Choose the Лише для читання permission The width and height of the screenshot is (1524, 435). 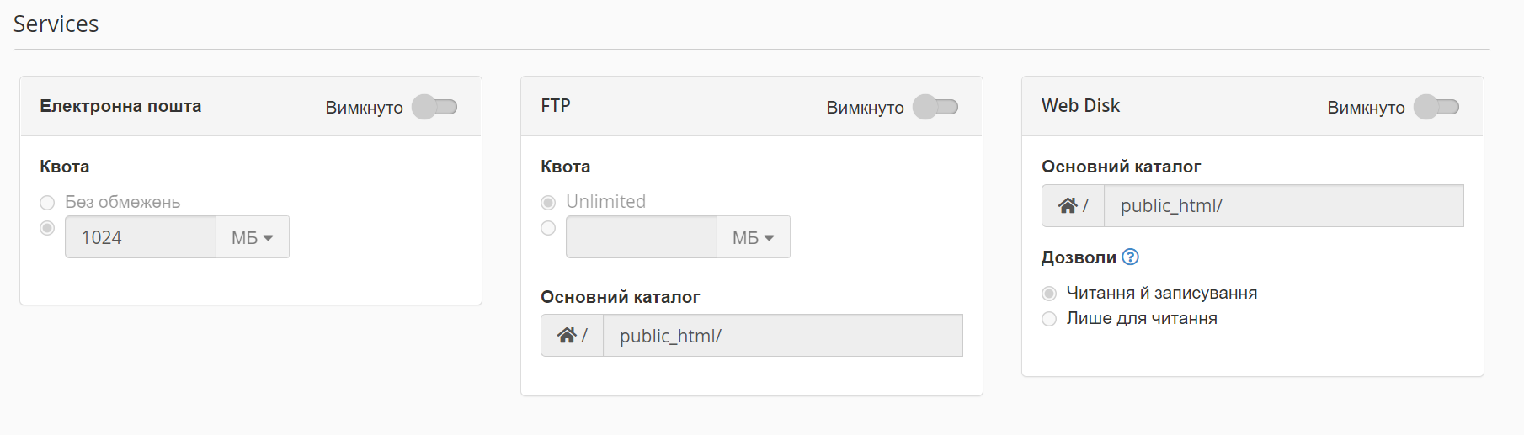(1049, 319)
